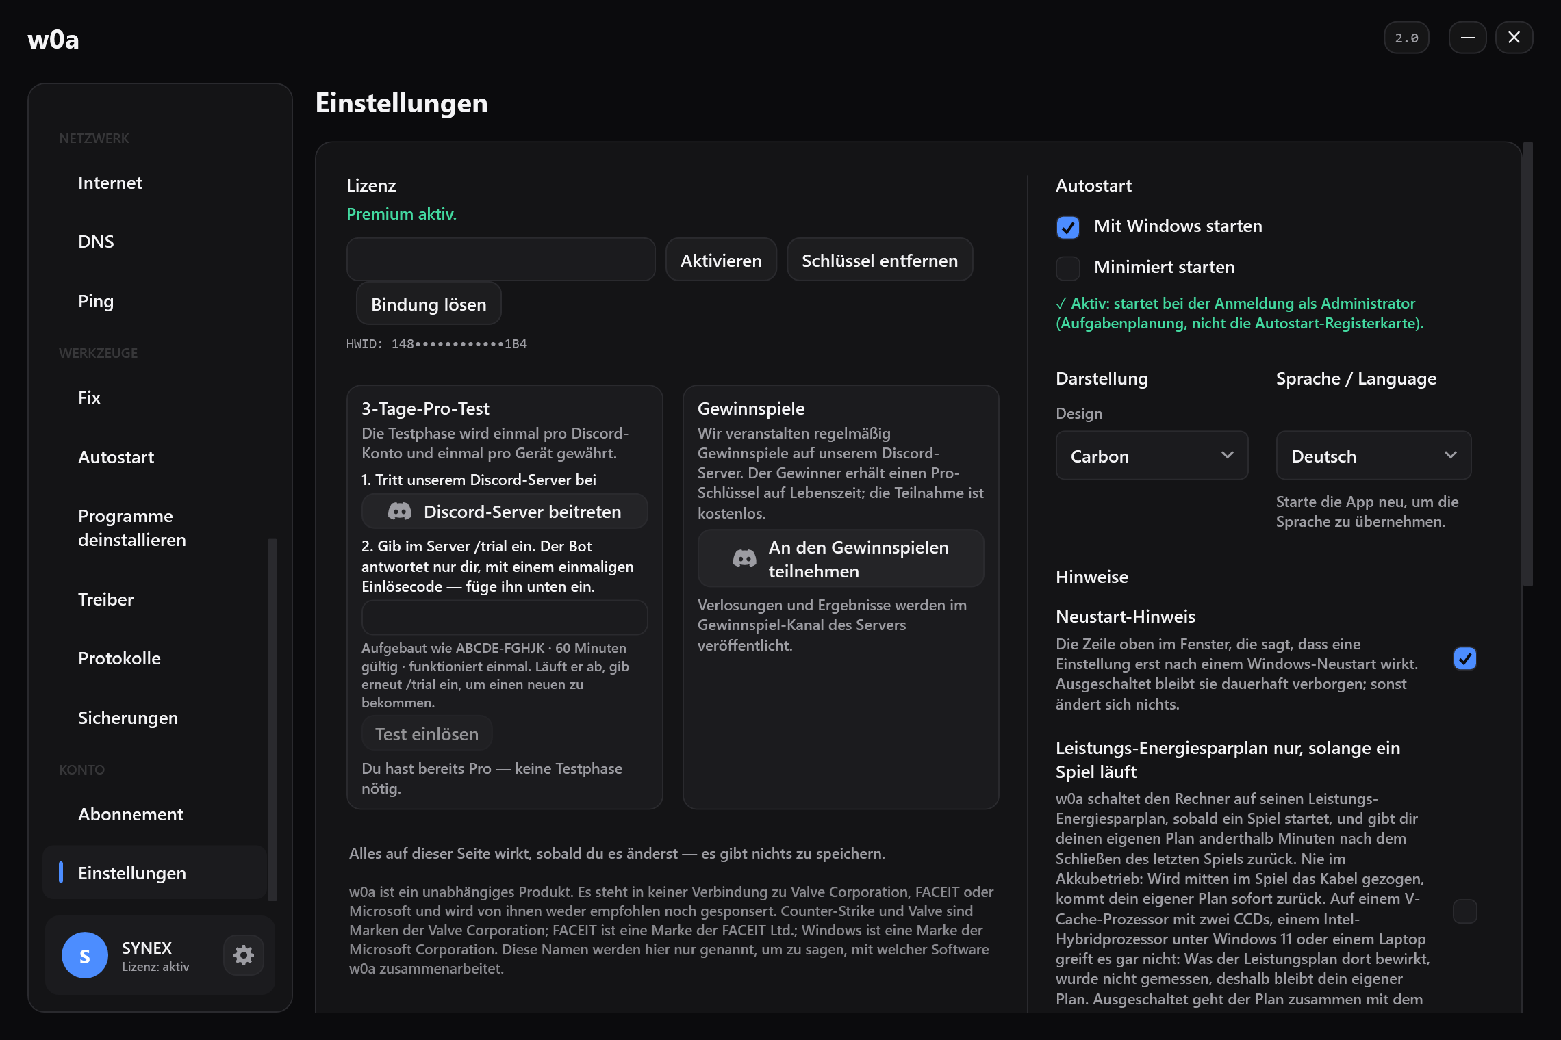
Task: Click the 'Premium aktiv.' status text
Action: [x=401, y=214]
